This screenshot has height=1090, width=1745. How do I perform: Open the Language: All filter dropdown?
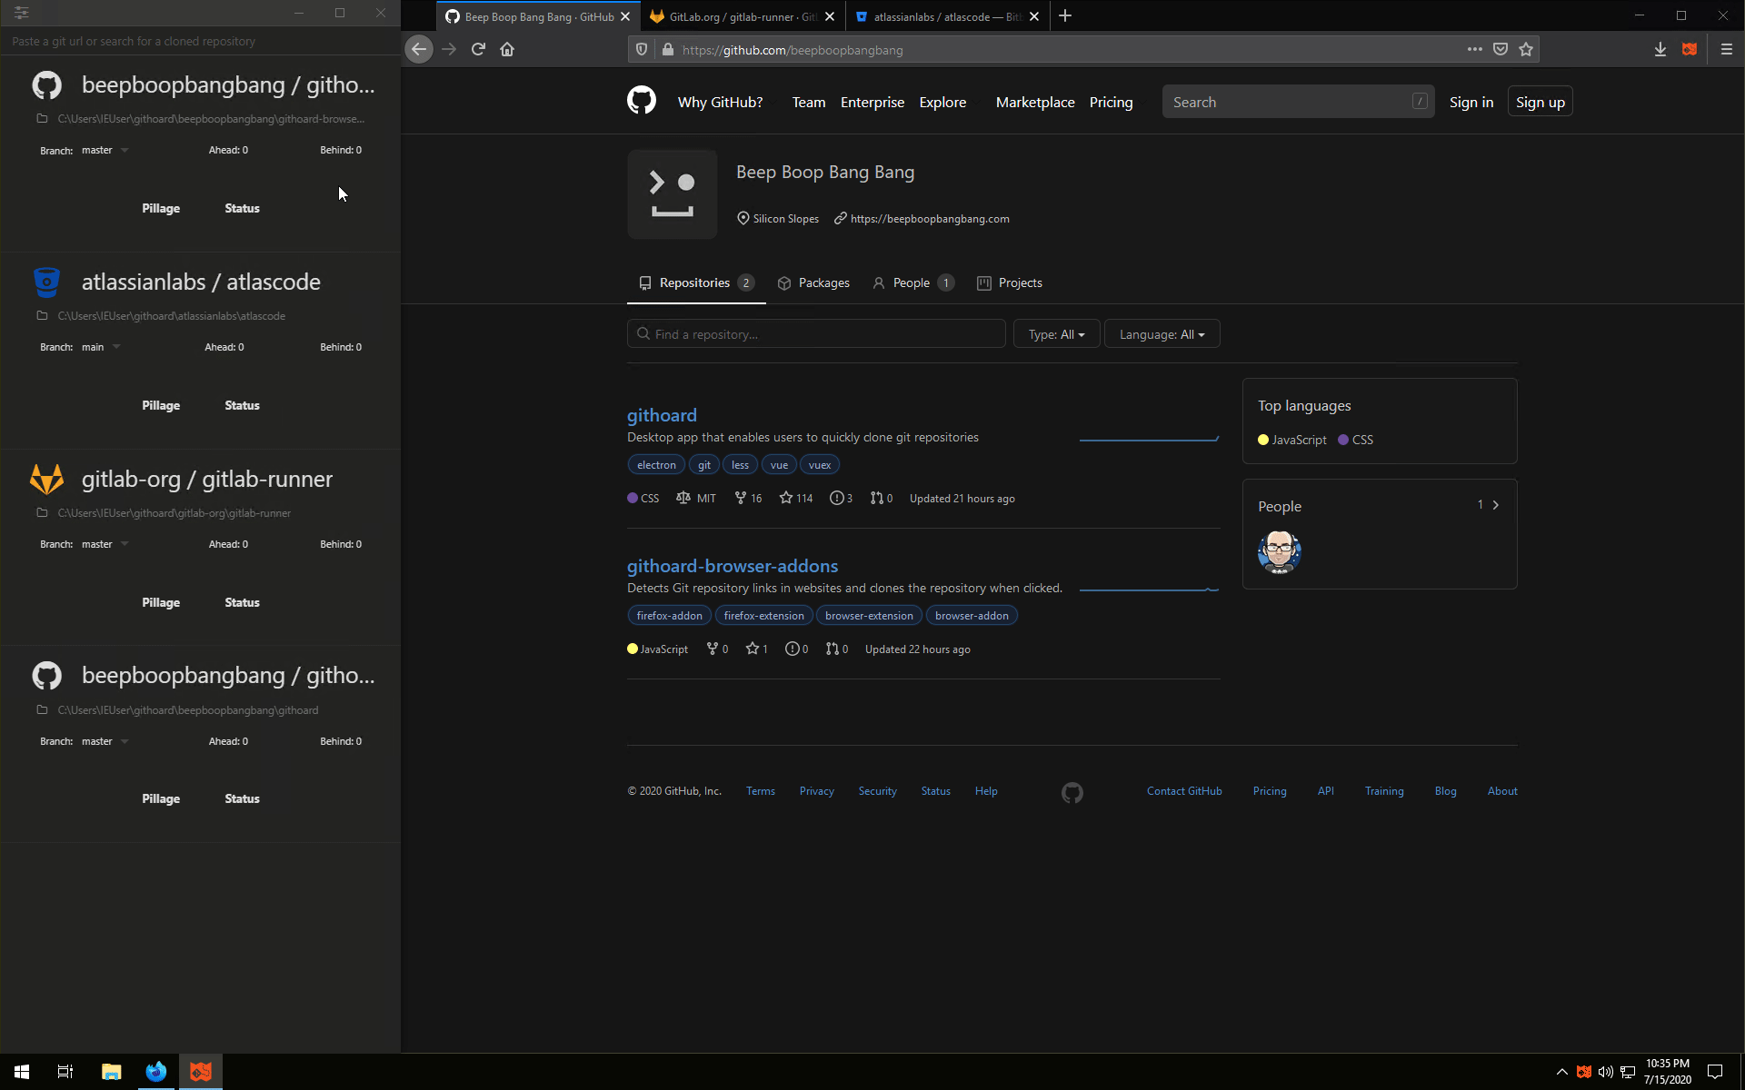[1162, 334]
